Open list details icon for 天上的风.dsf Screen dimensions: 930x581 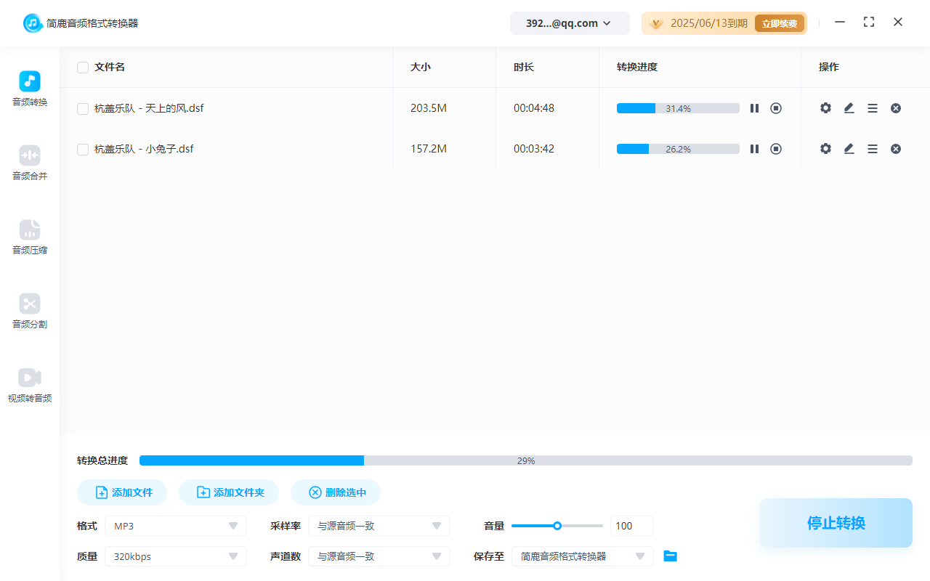[x=873, y=108]
